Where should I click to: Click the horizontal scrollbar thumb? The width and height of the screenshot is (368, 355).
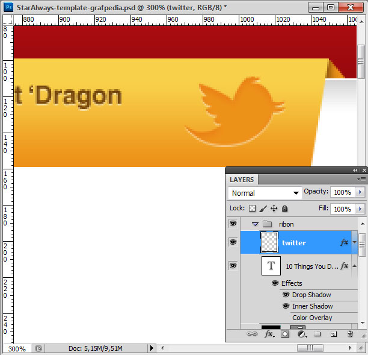[310, 348]
